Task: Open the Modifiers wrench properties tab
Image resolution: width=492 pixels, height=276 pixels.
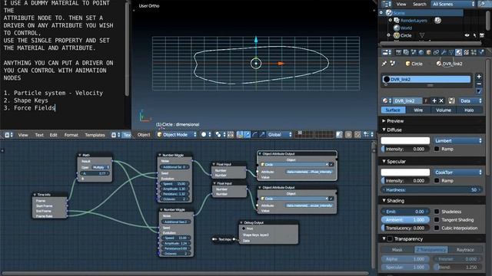Action: (444, 52)
